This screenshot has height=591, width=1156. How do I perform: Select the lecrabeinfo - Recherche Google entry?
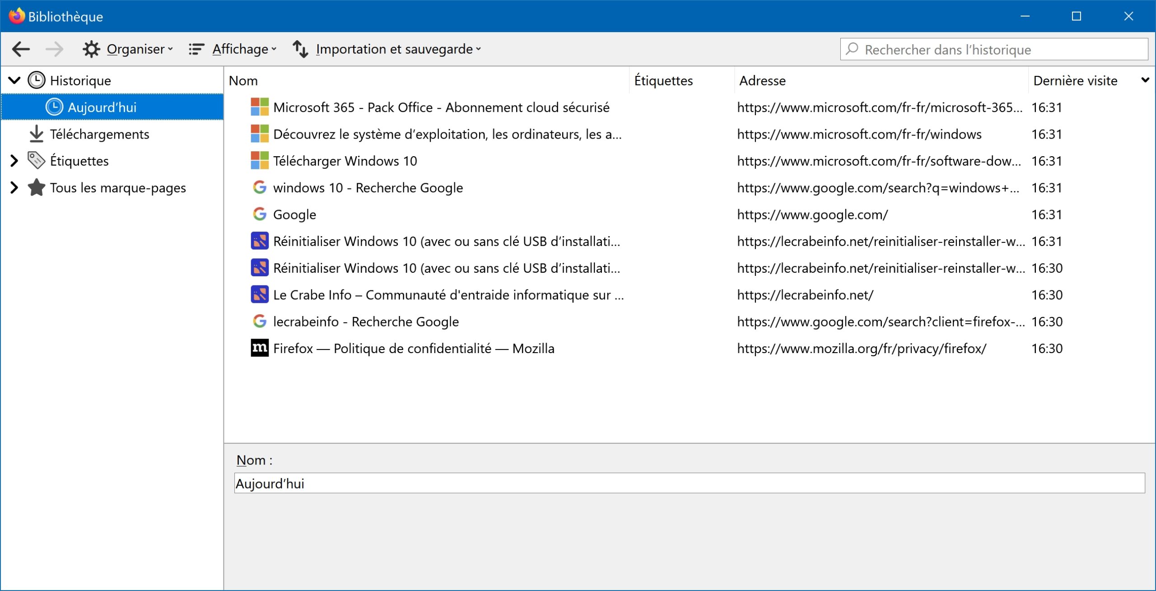pyautogui.click(x=366, y=321)
